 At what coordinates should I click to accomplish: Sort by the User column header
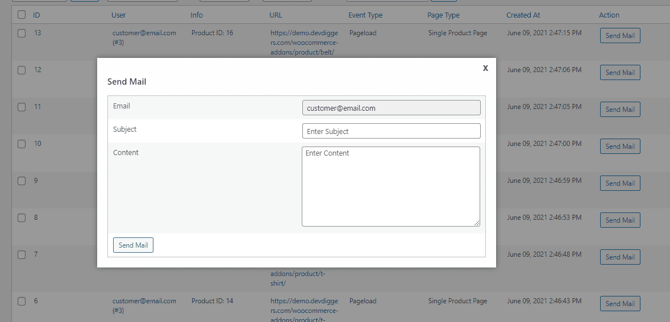(x=118, y=15)
